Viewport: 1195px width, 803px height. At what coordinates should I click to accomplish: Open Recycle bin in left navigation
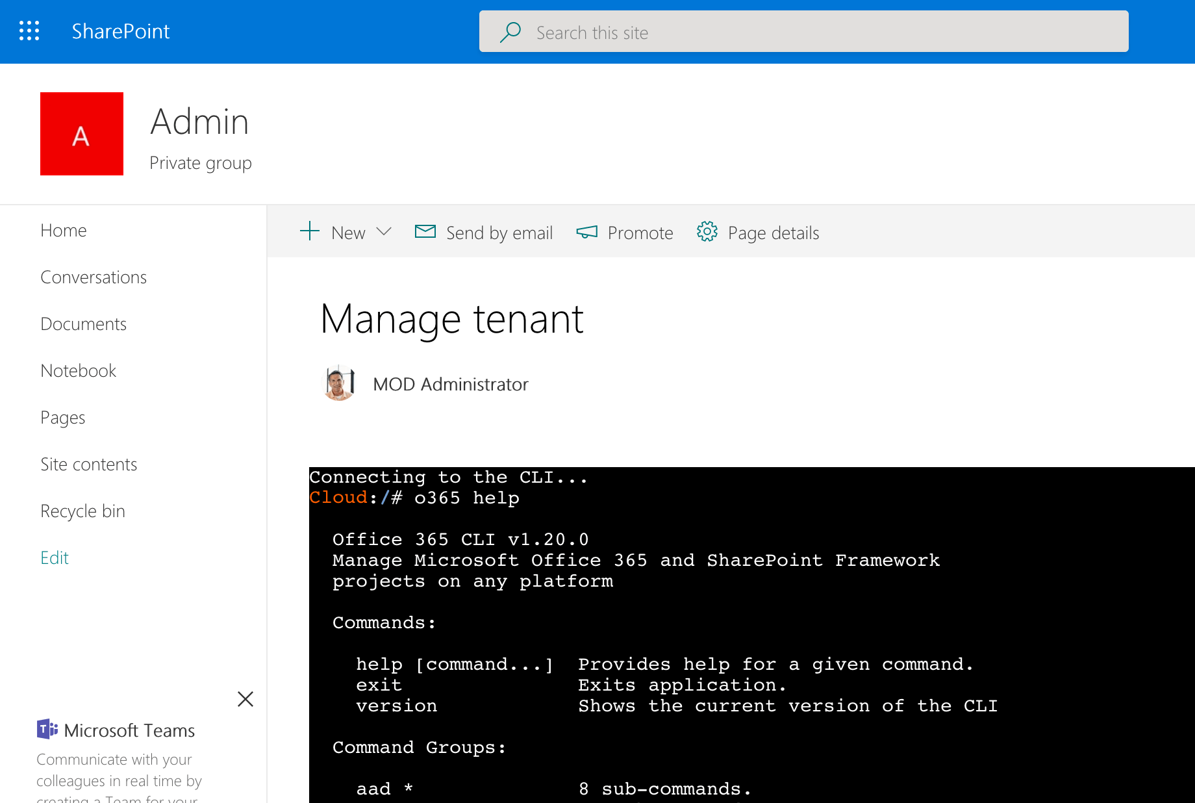click(82, 511)
